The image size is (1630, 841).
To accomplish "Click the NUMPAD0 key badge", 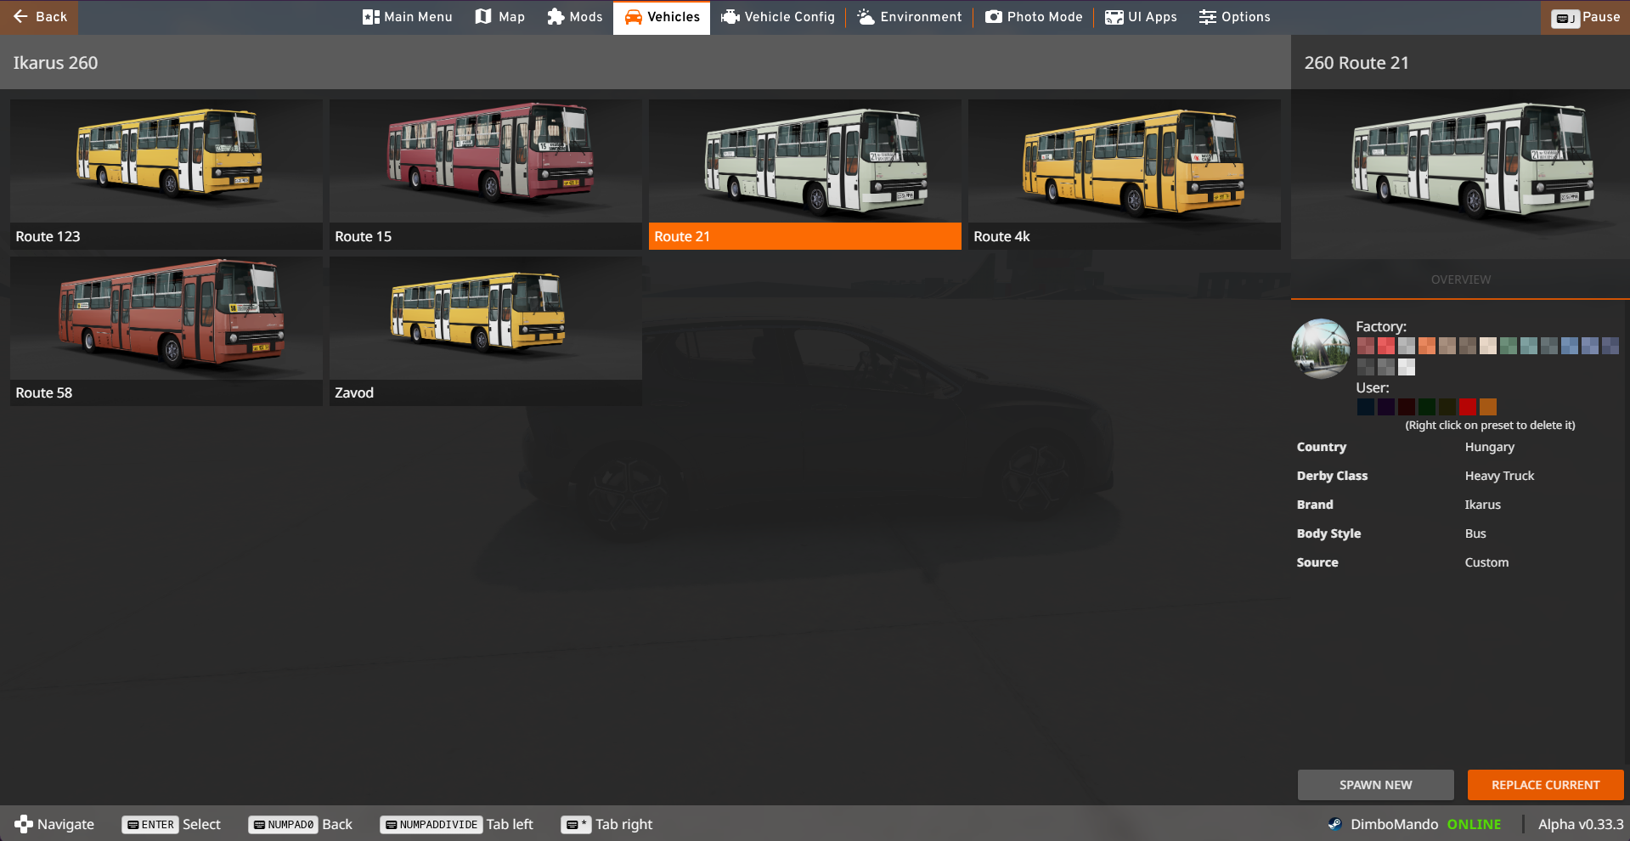I will (x=282, y=825).
